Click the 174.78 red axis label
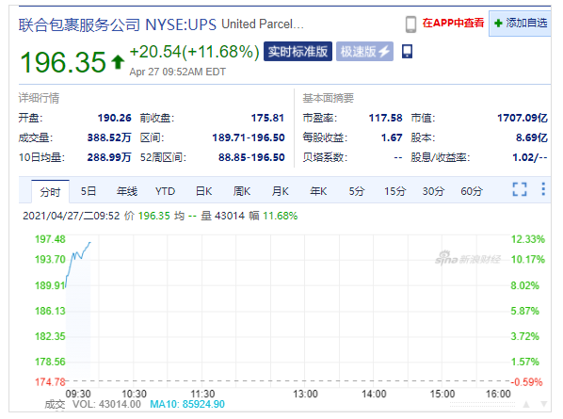Screen dimensions: 563x419 [x=50, y=382]
